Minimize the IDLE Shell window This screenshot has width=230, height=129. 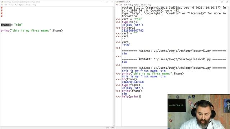click(x=216, y=2)
